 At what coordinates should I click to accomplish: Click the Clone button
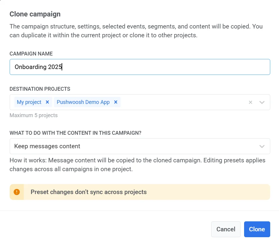pyautogui.click(x=257, y=229)
